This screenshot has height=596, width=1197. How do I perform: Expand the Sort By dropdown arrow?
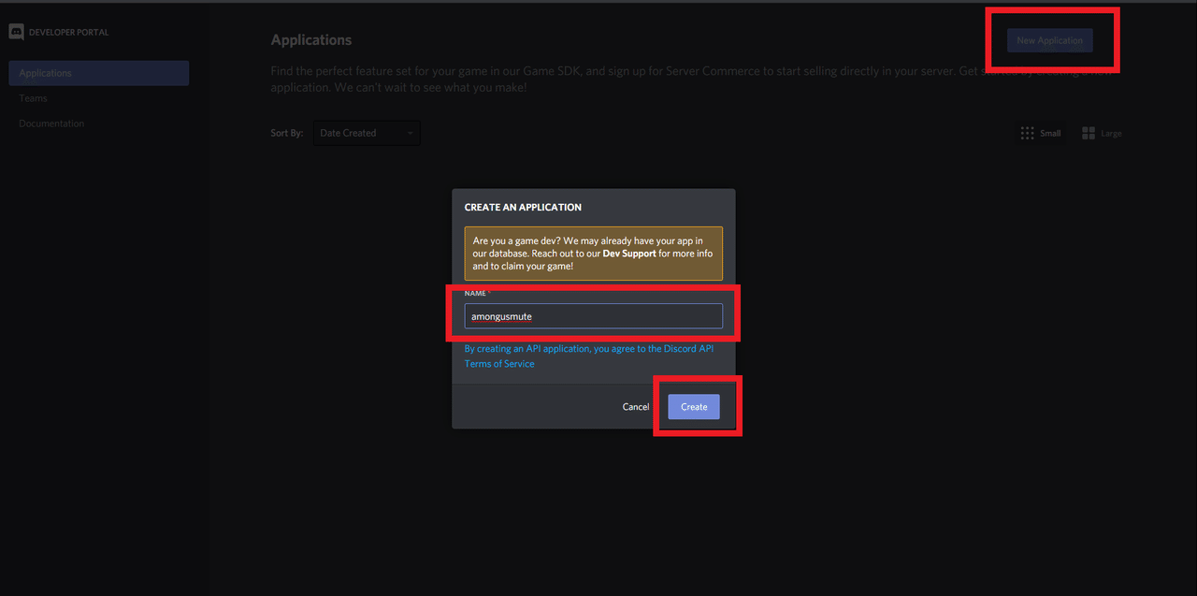tap(410, 133)
